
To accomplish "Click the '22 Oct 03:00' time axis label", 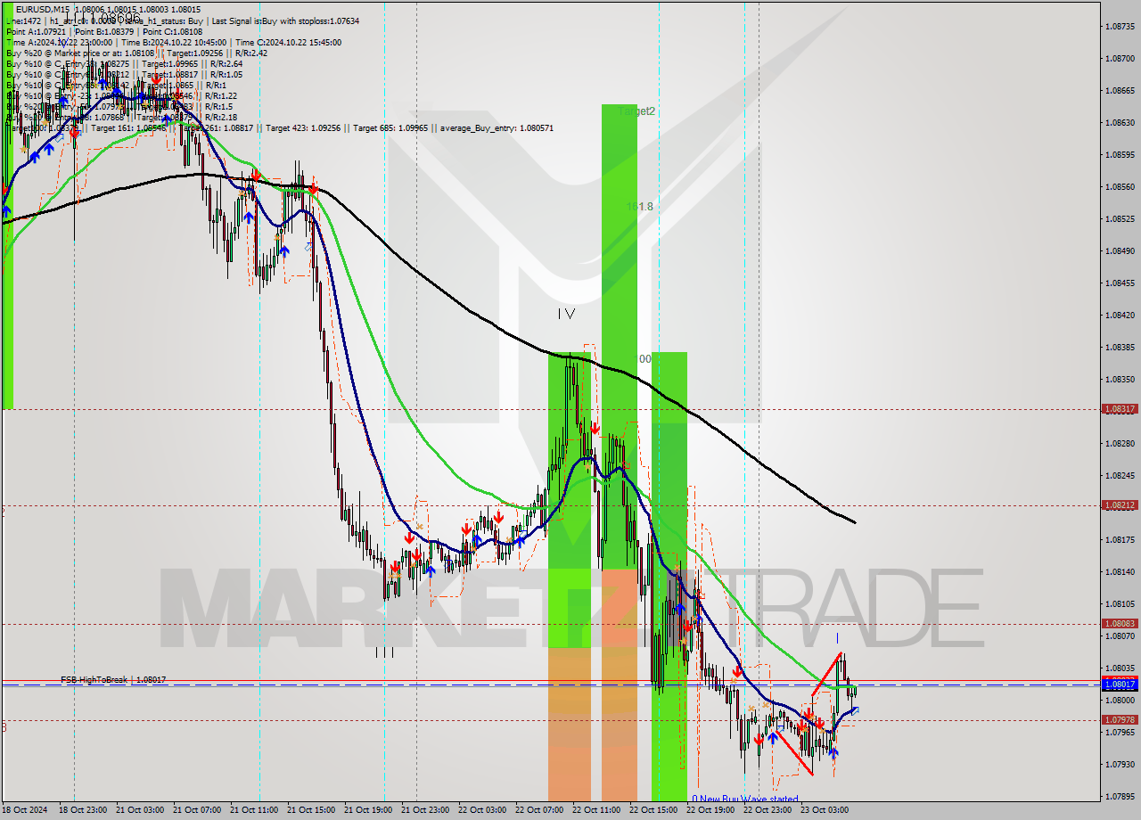I will click(x=482, y=810).
